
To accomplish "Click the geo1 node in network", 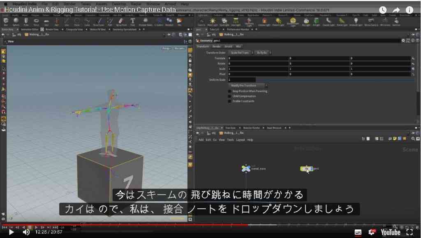I will [x=307, y=169].
